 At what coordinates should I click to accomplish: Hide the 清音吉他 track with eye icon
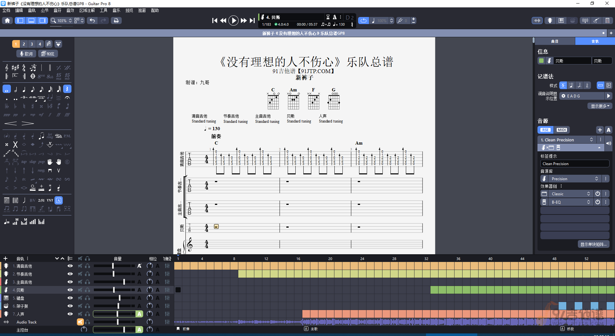pos(70,266)
